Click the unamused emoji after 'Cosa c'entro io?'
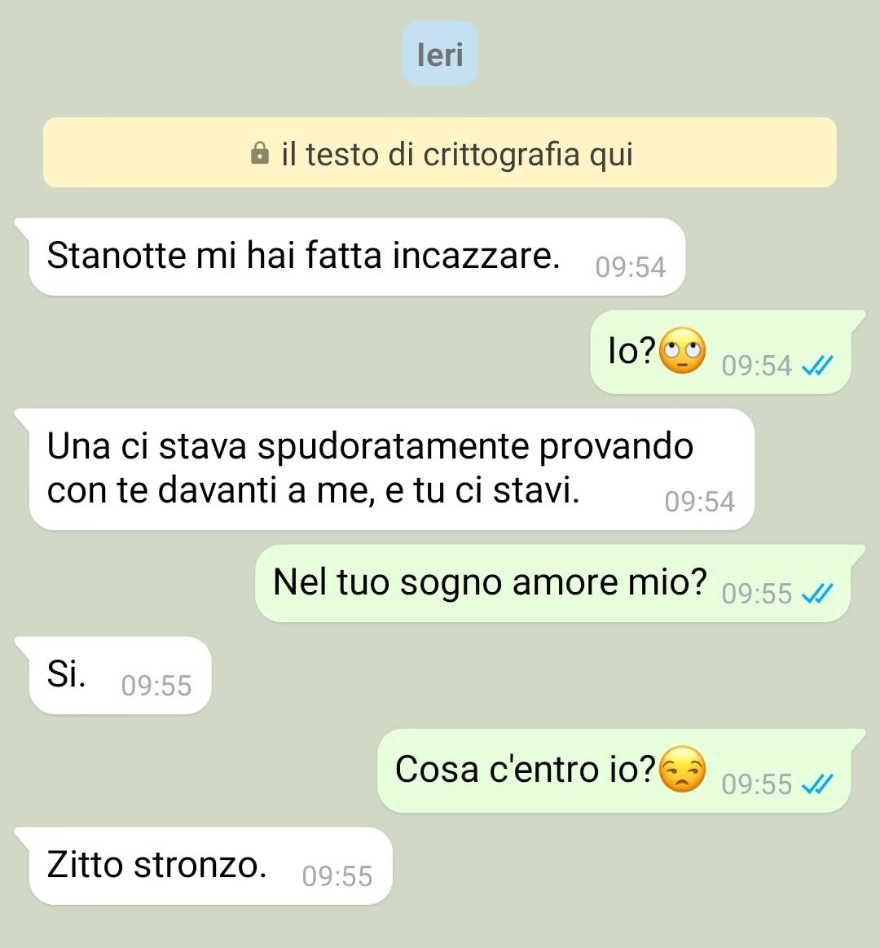 pyautogui.click(x=682, y=769)
